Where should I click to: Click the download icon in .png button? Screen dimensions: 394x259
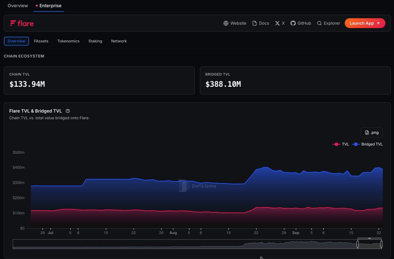pos(367,132)
